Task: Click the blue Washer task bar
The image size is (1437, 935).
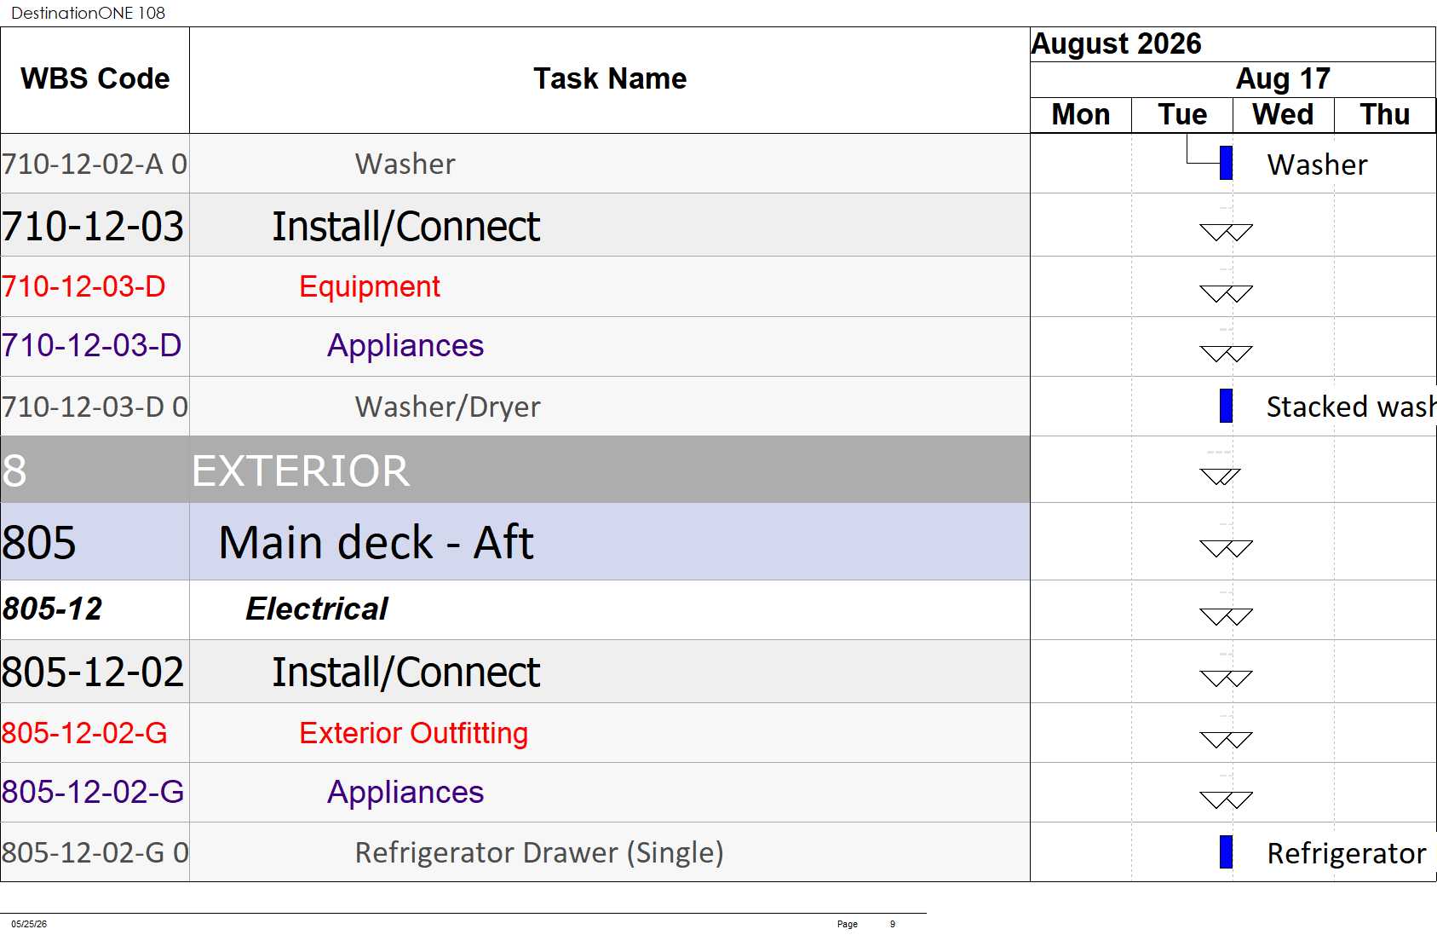Action: coord(1226,163)
